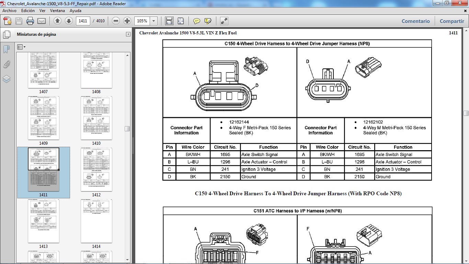Image resolution: width=469 pixels, height=264 pixels.
Task: Click the Adobe Reader app icon in title bar
Action: pos(3,3)
